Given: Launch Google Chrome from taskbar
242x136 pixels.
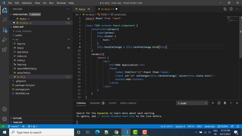Looking at the screenshot, I should [x=116, y=132].
